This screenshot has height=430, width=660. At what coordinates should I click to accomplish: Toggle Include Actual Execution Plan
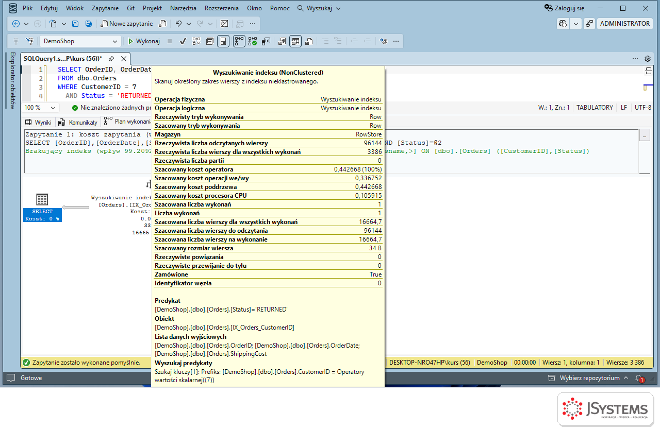point(239,41)
